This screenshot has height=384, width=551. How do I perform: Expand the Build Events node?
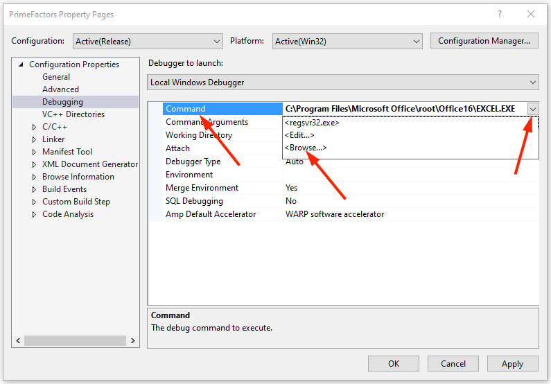coord(34,189)
